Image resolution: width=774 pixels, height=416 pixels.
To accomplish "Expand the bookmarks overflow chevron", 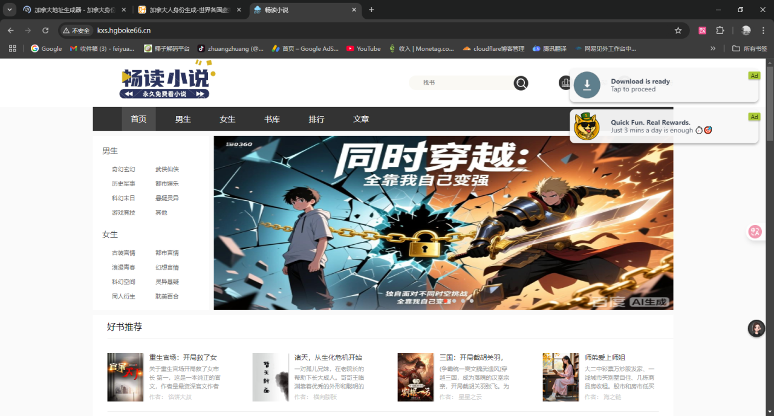I will pyautogui.click(x=713, y=48).
